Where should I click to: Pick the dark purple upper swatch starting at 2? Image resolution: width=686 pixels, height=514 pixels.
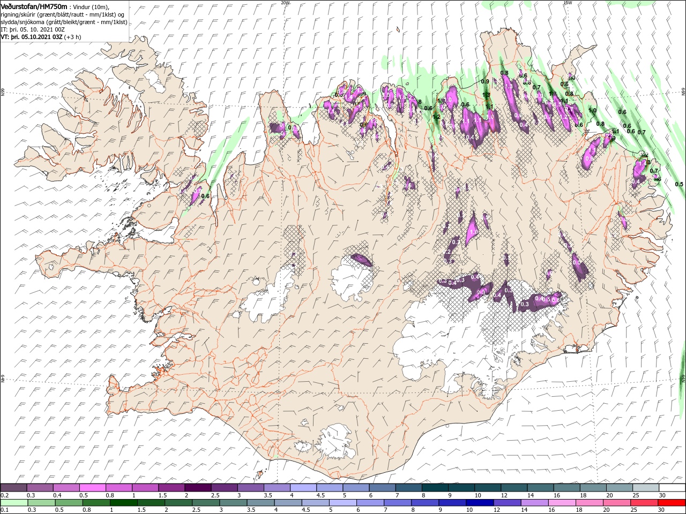click(198, 488)
